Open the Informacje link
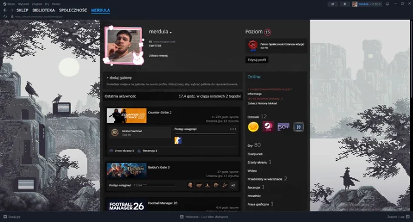 click(254, 94)
